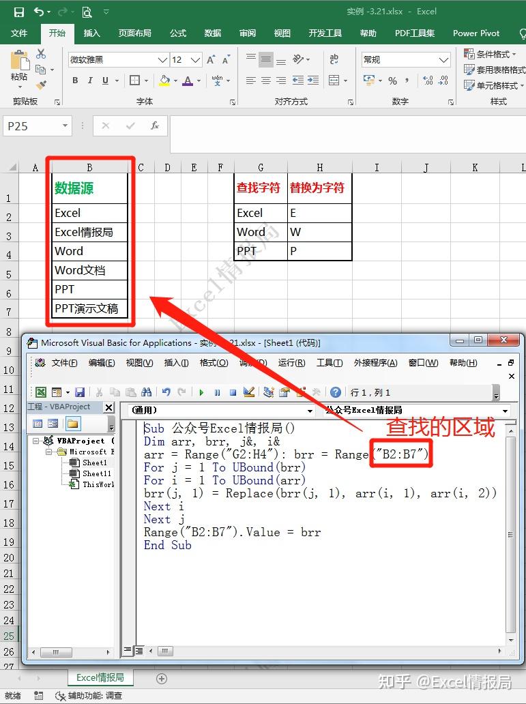The width and height of the screenshot is (526, 704).
Task: Click the Decrease Decimal icon
Action: 443,80
